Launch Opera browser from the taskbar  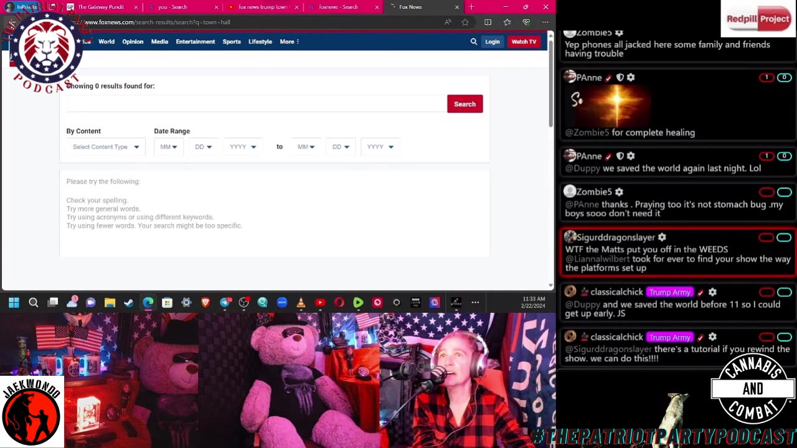[339, 302]
